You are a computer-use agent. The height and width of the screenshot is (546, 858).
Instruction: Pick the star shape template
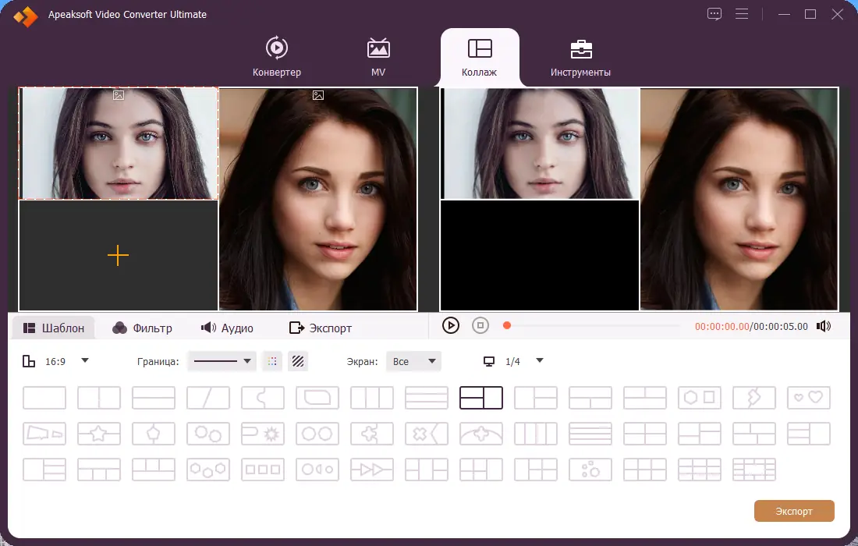point(99,434)
